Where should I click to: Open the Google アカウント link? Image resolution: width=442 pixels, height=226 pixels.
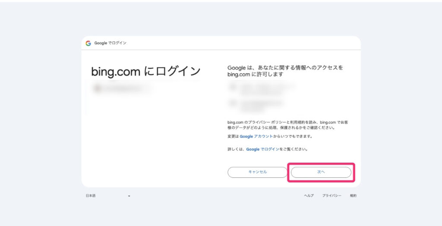click(x=256, y=136)
